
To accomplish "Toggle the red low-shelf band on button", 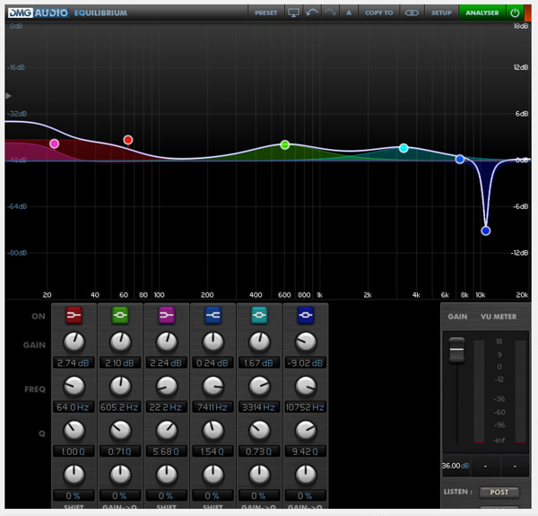I will (x=74, y=315).
